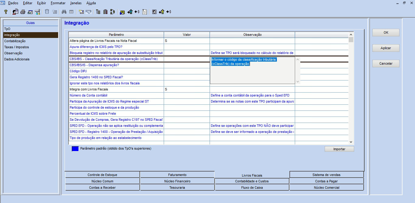Image resolution: width=415 pixels, height=203 pixels.
Task: Click the bar chart report icon
Action: pyautogui.click(x=145, y=12)
